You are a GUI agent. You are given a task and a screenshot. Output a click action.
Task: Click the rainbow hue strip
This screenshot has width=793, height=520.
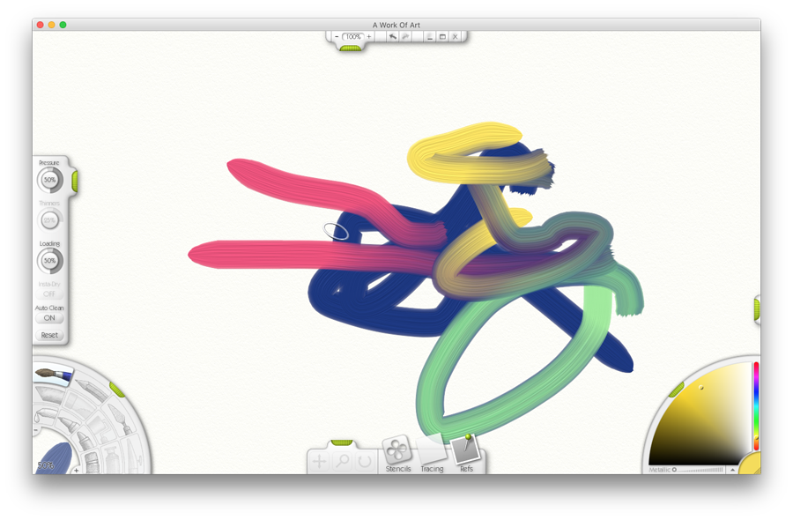coord(757,405)
